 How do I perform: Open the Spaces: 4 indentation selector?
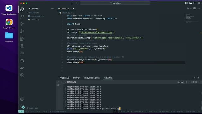coord(139,111)
